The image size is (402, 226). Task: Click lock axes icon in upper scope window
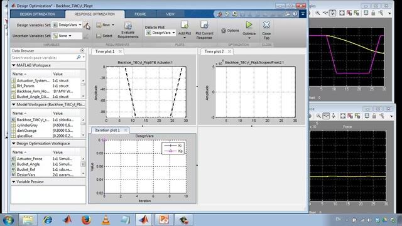click(373, 13)
